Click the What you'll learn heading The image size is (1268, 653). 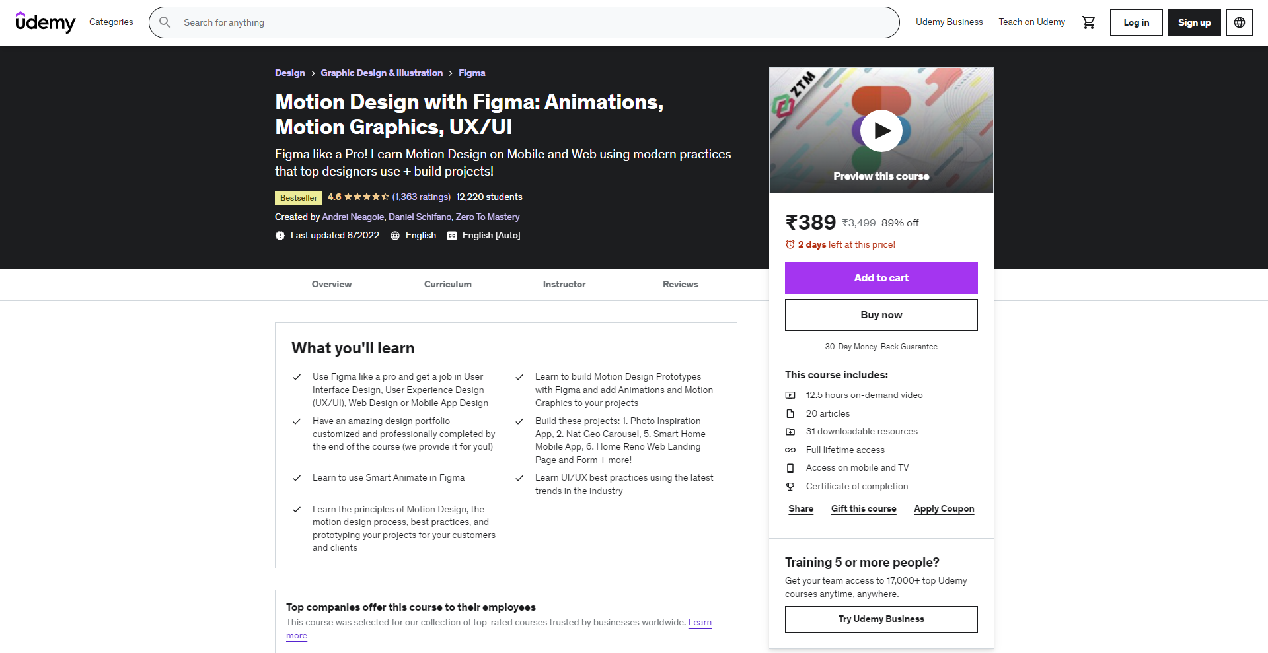(x=353, y=348)
